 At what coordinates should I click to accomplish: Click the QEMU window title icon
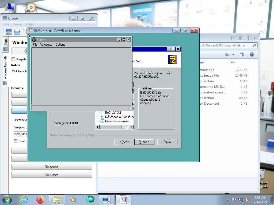click(30, 30)
